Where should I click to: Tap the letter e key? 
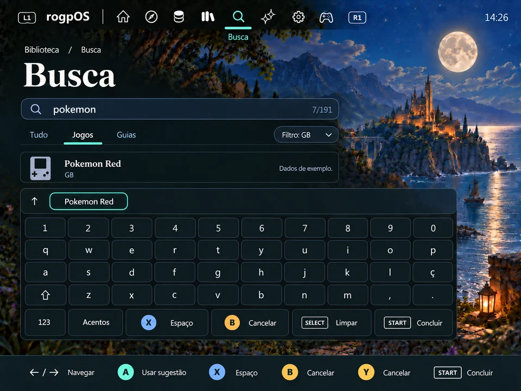click(x=132, y=250)
